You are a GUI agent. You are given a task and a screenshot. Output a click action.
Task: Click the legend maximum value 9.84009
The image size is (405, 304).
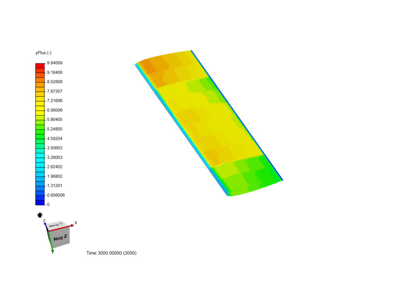click(x=55, y=63)
